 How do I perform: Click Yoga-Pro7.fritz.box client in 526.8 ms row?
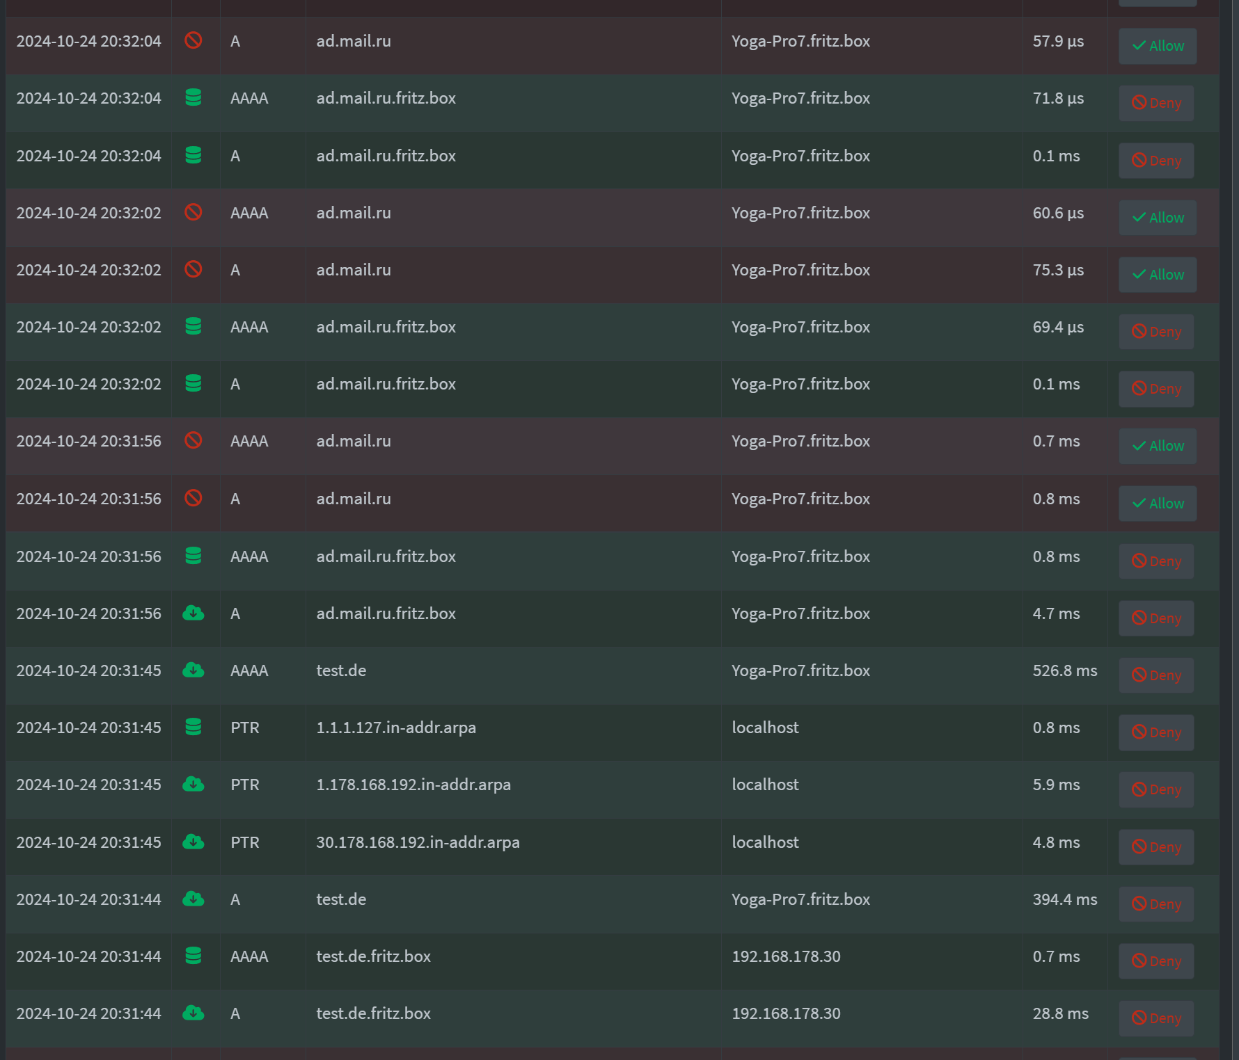click(800, 670)
